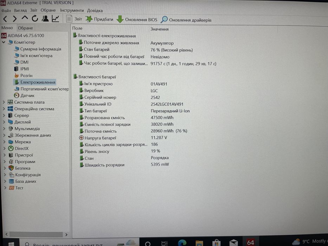Select База даних tree item
The width and height of the screenshot is (328, 246).
[22, 181]
